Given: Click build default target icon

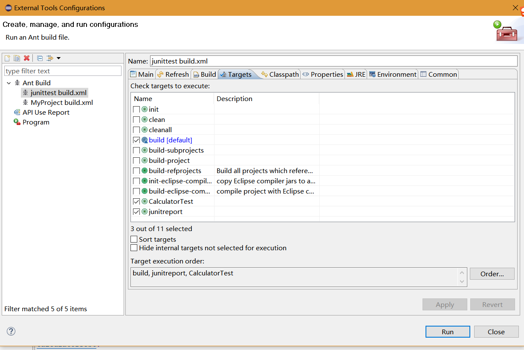Looking at the screenshot, I should point(145,140).
